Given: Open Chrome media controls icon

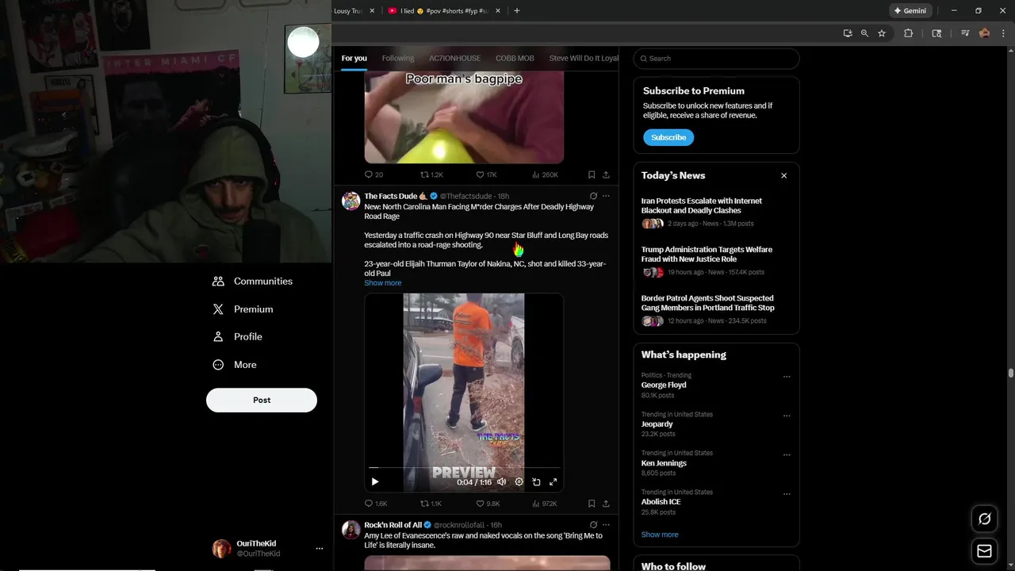Looking at the screenshot, I should coord(965,33).
